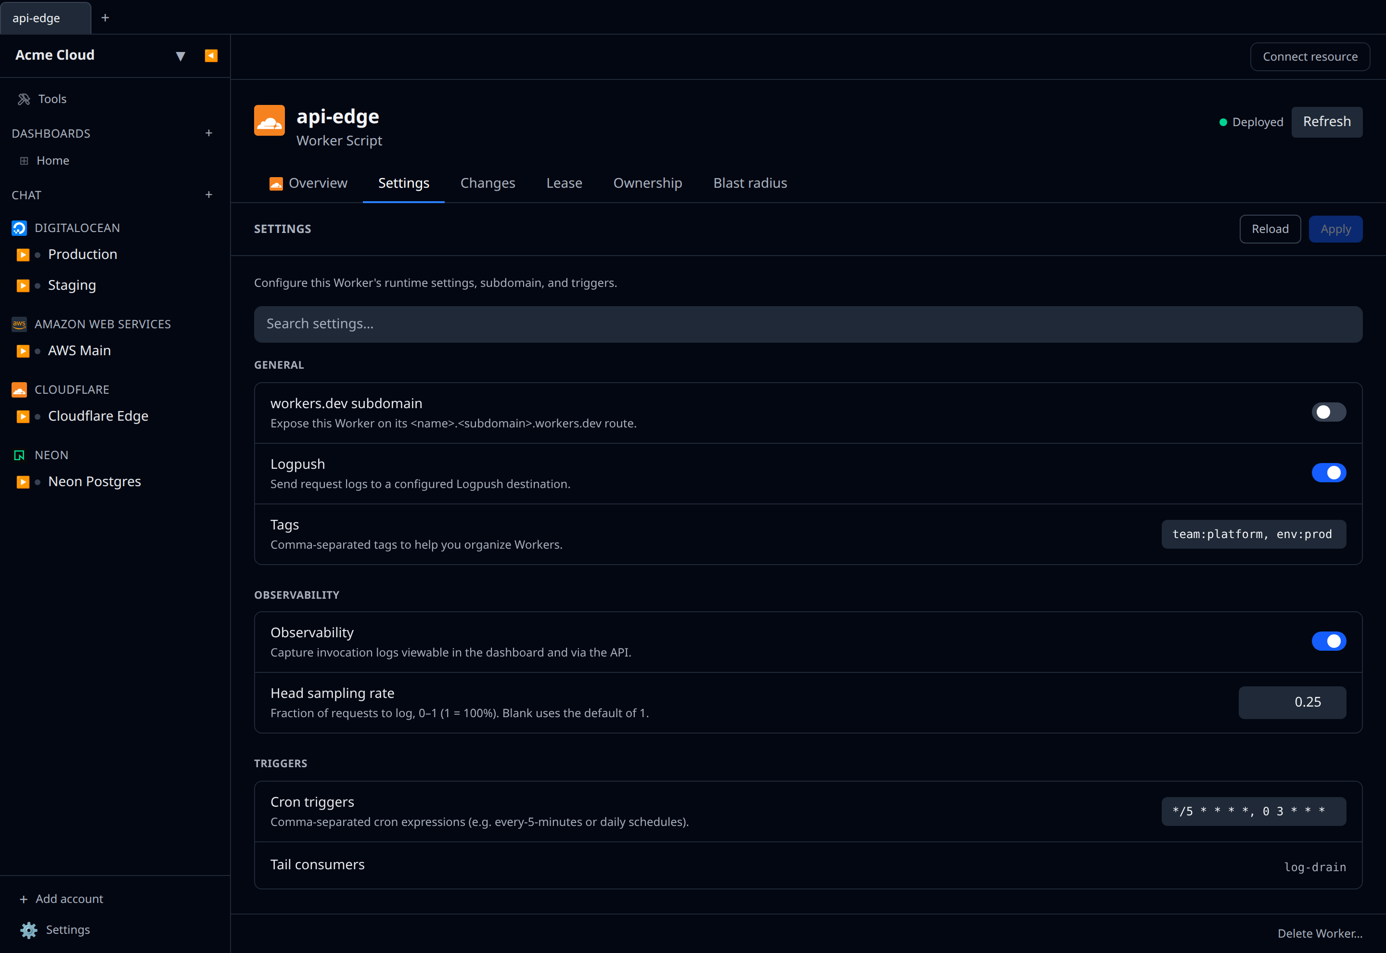Click Delete Worker... link
1386x953 pixels.
click(x=1320, y=933)
